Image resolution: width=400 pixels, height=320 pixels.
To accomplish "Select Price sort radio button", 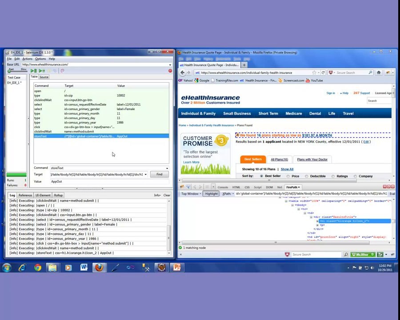I will click(x=288, y=176).
